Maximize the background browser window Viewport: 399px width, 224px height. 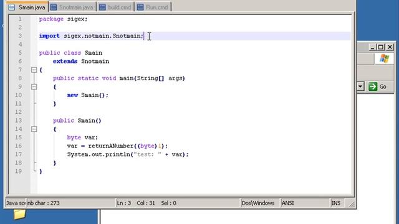(x=381, y=47)
